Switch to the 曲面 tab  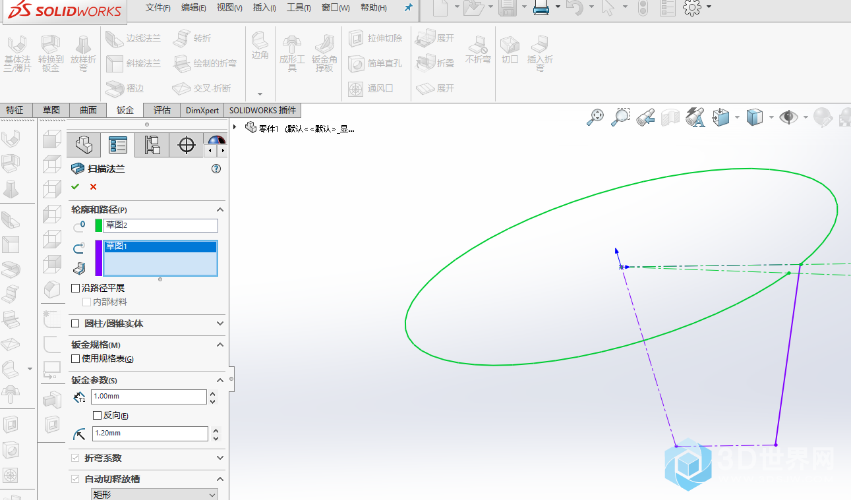click(88, 110)
